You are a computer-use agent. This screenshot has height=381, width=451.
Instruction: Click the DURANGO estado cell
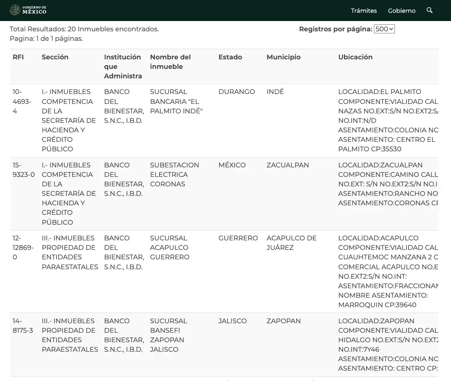[x=236, y=92]
